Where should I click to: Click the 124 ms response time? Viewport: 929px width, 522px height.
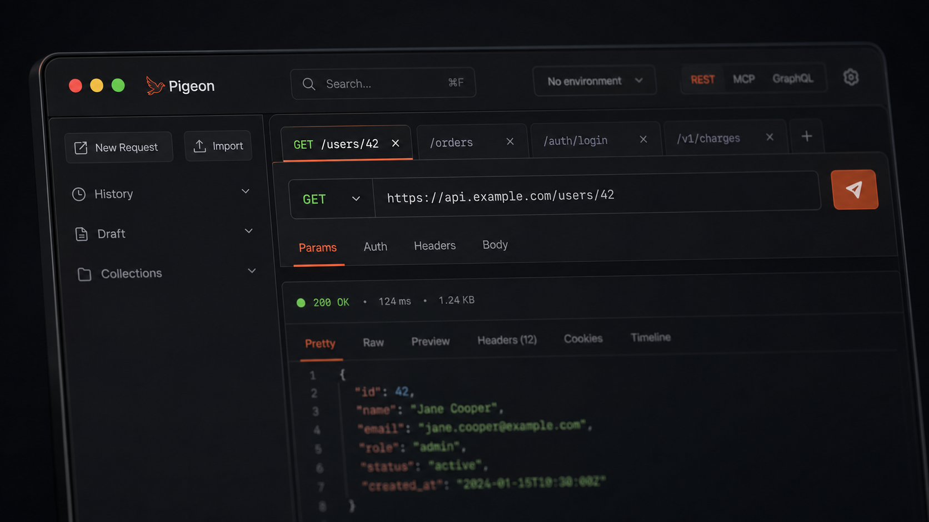tap(395, 301)
